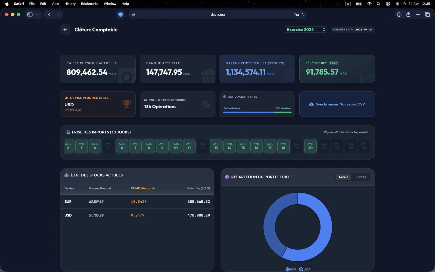Viewport: 435px width, 272px height.
Task: Click the cloud upload icon in Synchroniser button
Action: 311,104
